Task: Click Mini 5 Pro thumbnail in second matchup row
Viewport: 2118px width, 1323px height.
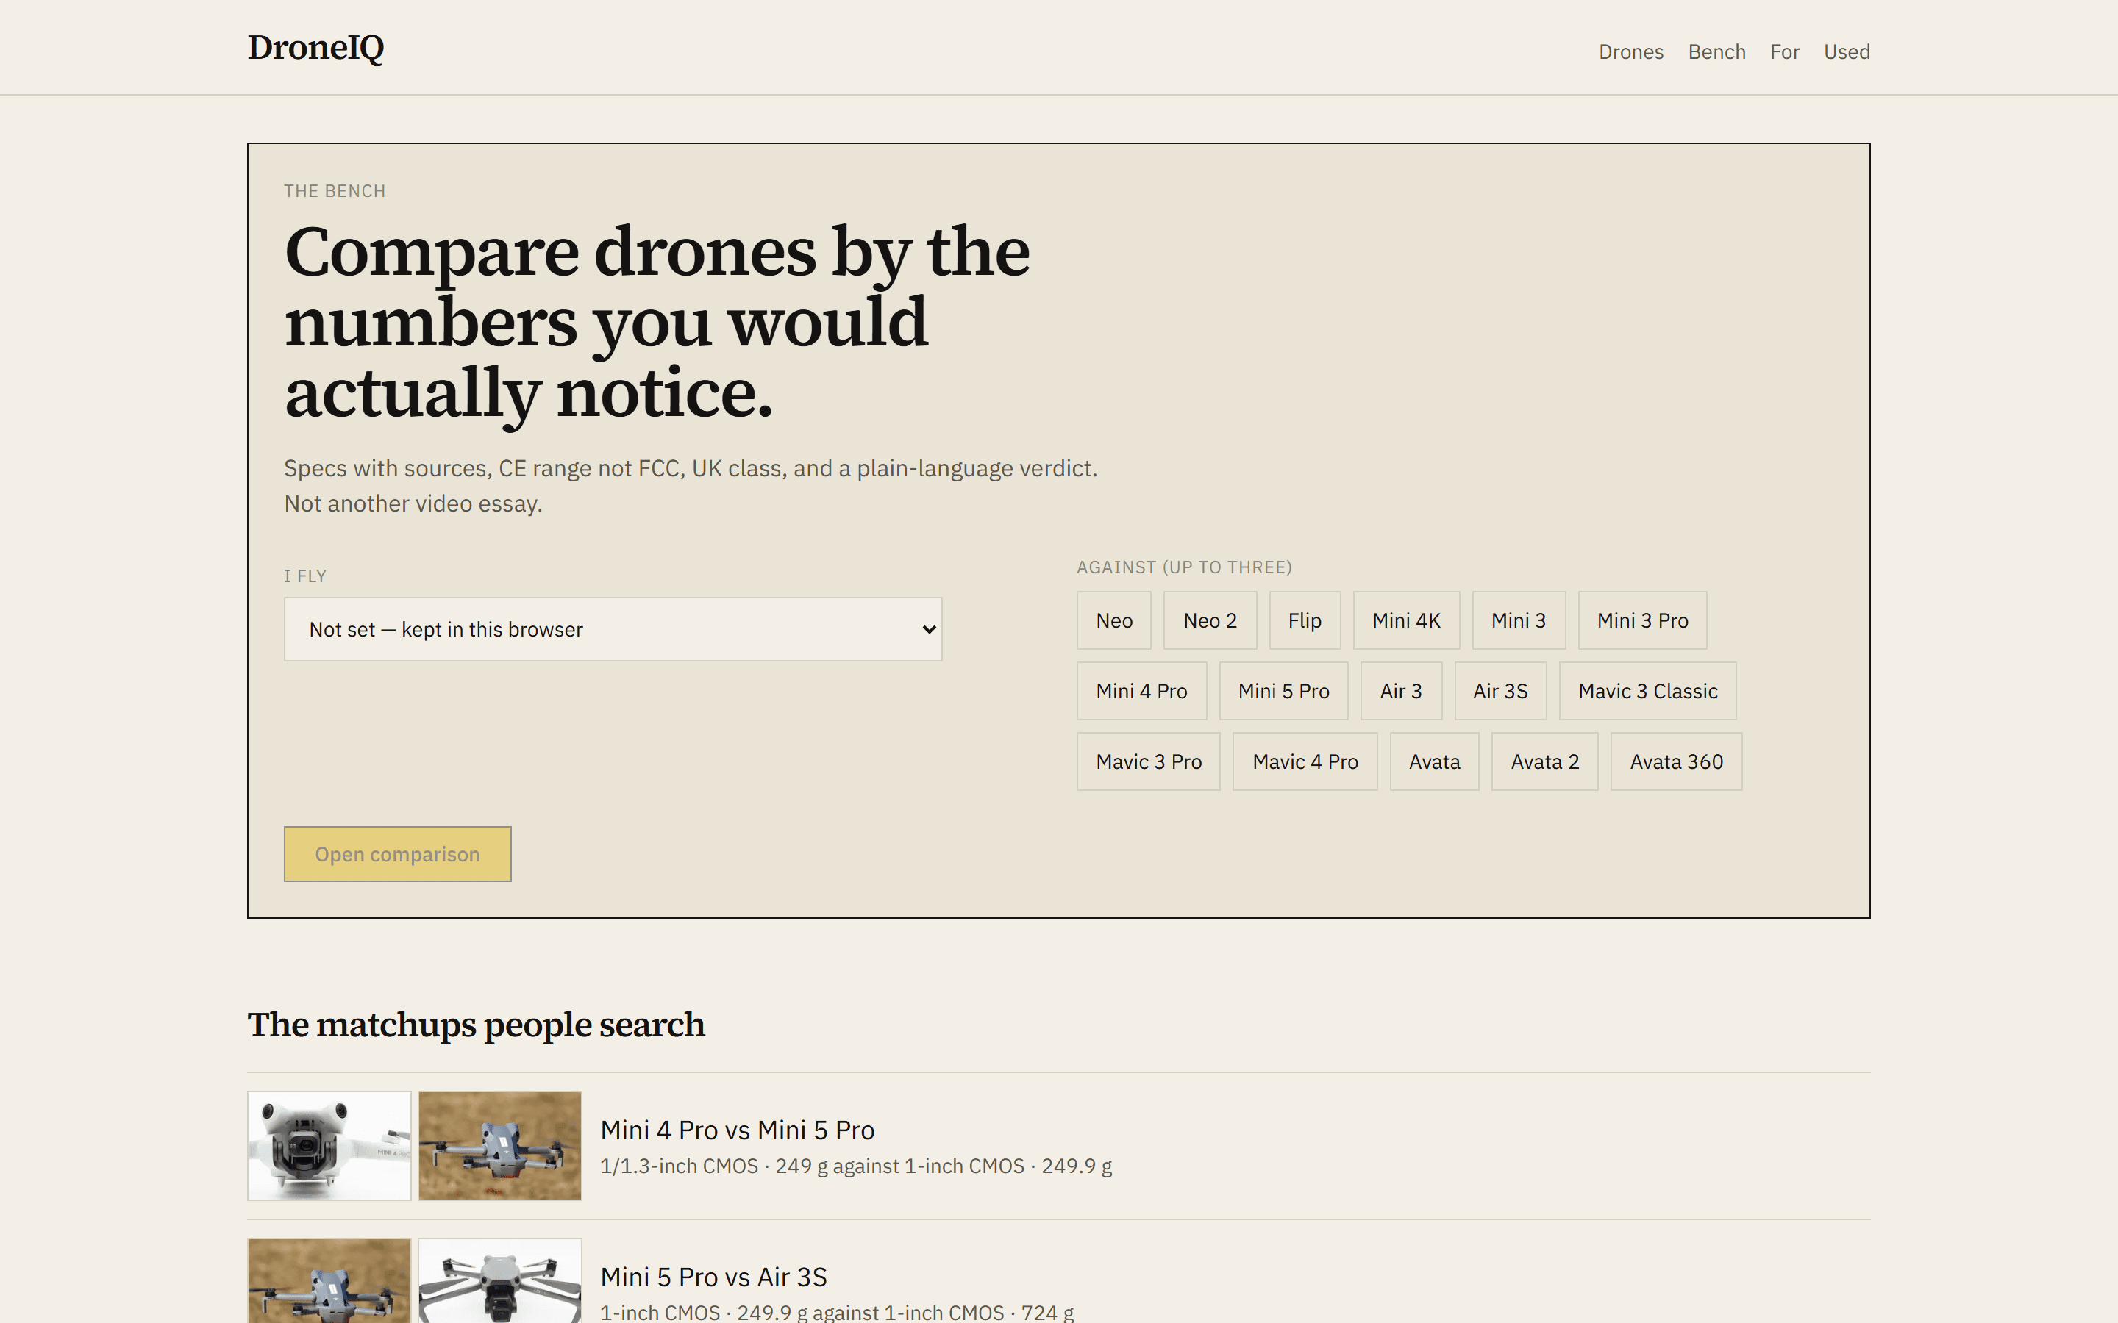Action: click(329, 1280)
